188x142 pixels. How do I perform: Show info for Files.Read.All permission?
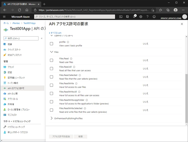pos(74,67)
